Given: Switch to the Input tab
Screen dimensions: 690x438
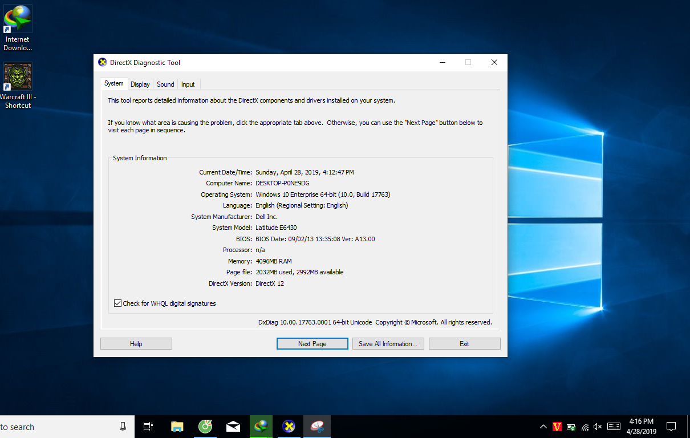Looking at the screenshot, I should [x=188, y=84].
